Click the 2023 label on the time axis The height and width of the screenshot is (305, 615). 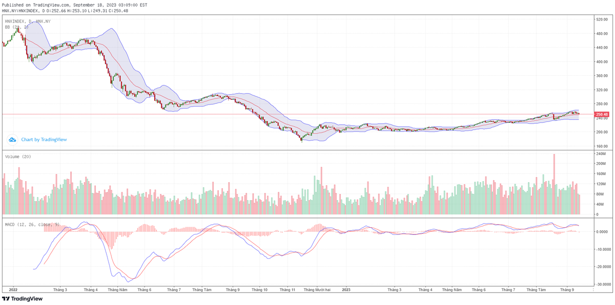pyautogui.click(x=346, y=290)
